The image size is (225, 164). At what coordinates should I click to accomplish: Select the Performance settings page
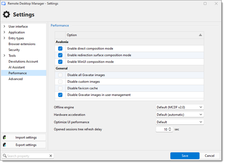pos(24,73)
